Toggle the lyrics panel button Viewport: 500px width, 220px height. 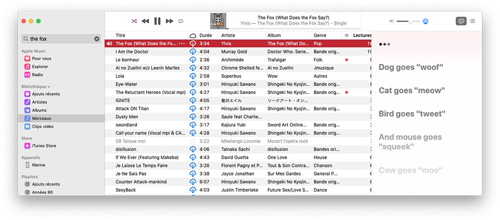(x=461, y=21)
